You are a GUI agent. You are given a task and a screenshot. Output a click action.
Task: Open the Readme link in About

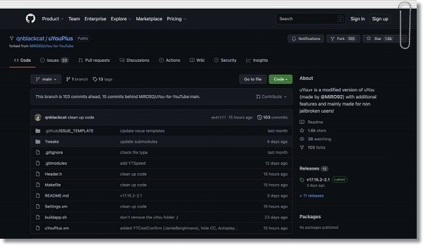(x=311, y=122)
